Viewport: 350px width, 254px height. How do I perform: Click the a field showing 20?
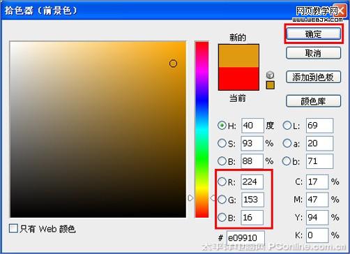pyautogui.click(x=319, y=143)
